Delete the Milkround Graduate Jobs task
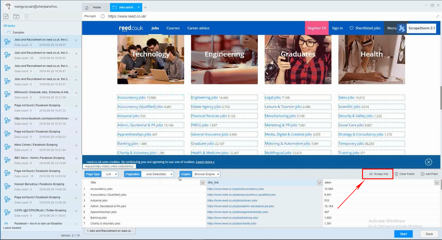Viewport: 442px width, 240px height. [x=76, y=93]
